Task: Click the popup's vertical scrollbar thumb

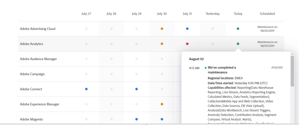Action: coord(292,71)
